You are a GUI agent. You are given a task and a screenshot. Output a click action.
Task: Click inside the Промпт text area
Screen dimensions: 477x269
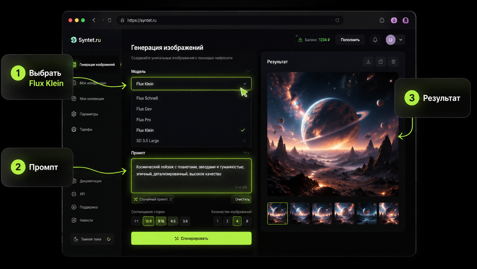191,176
